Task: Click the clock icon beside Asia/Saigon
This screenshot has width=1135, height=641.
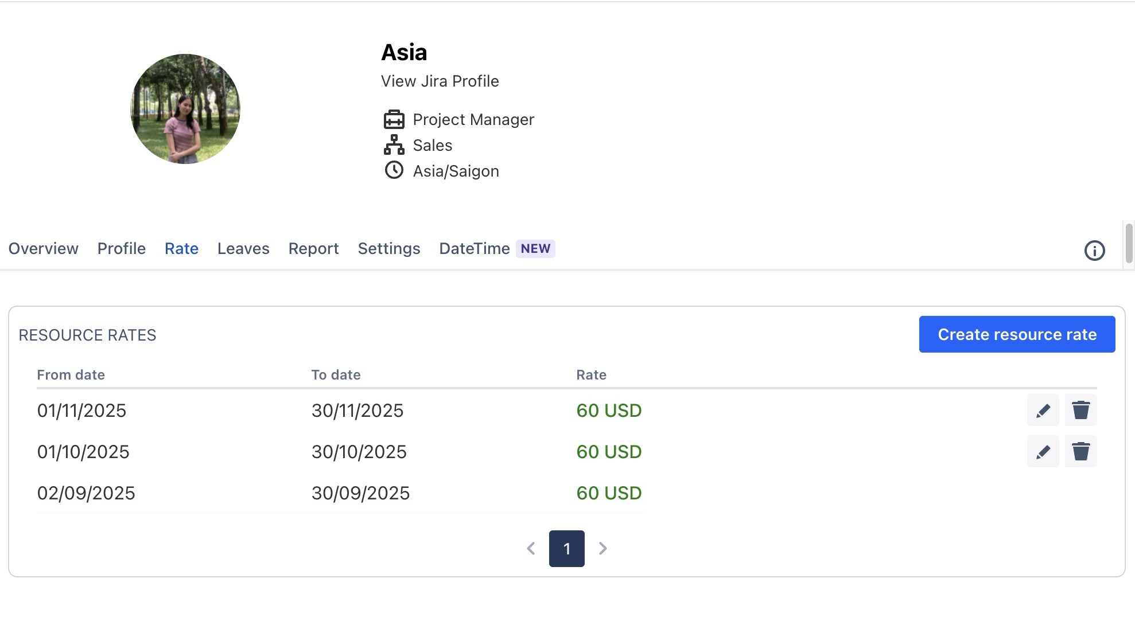Action: pyautogui.click(x=394, y=170)
